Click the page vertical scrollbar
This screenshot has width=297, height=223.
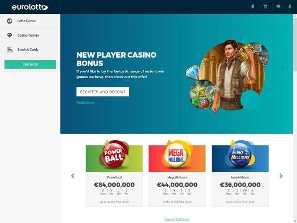pyautogui.click(x=295, y=118)
